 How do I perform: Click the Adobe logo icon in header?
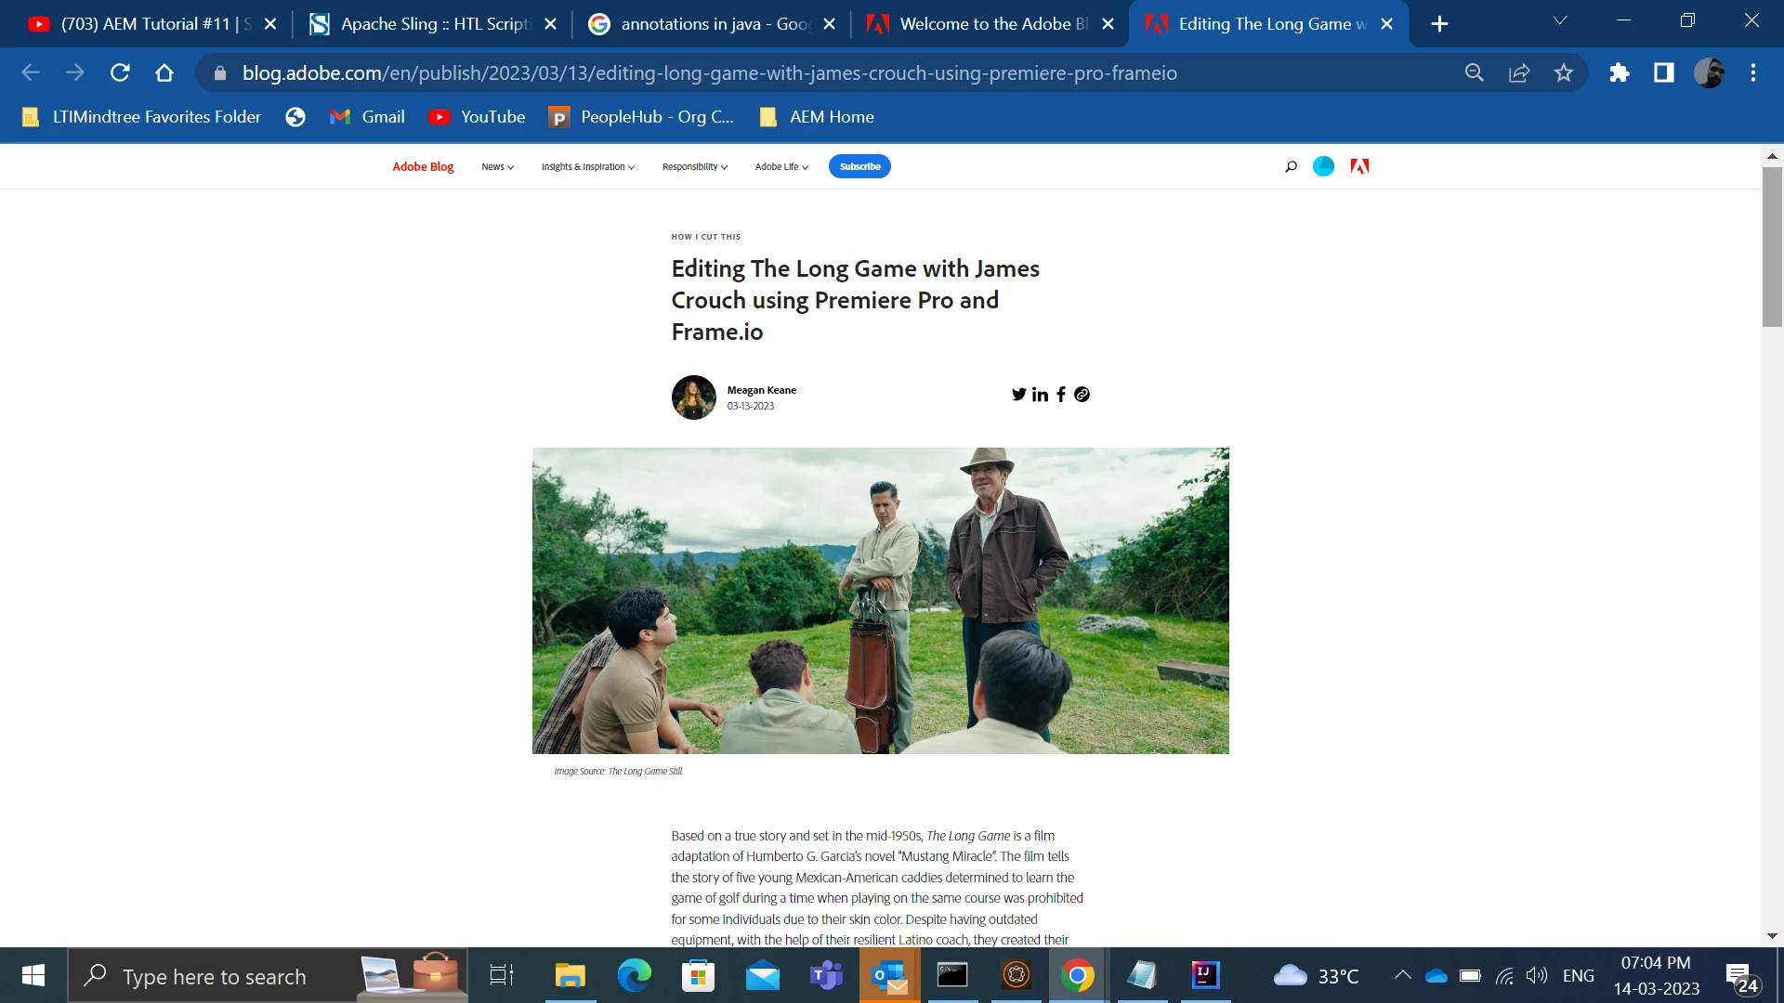[1359, 166]
